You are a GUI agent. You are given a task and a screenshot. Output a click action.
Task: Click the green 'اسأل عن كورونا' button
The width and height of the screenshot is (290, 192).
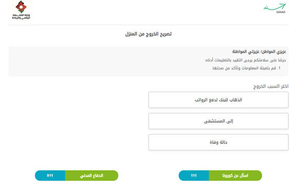tap(235, 176)
